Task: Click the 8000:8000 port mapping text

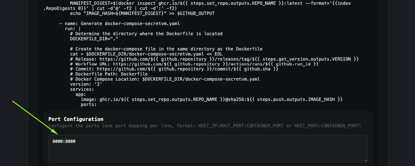Action: (64, 141)
